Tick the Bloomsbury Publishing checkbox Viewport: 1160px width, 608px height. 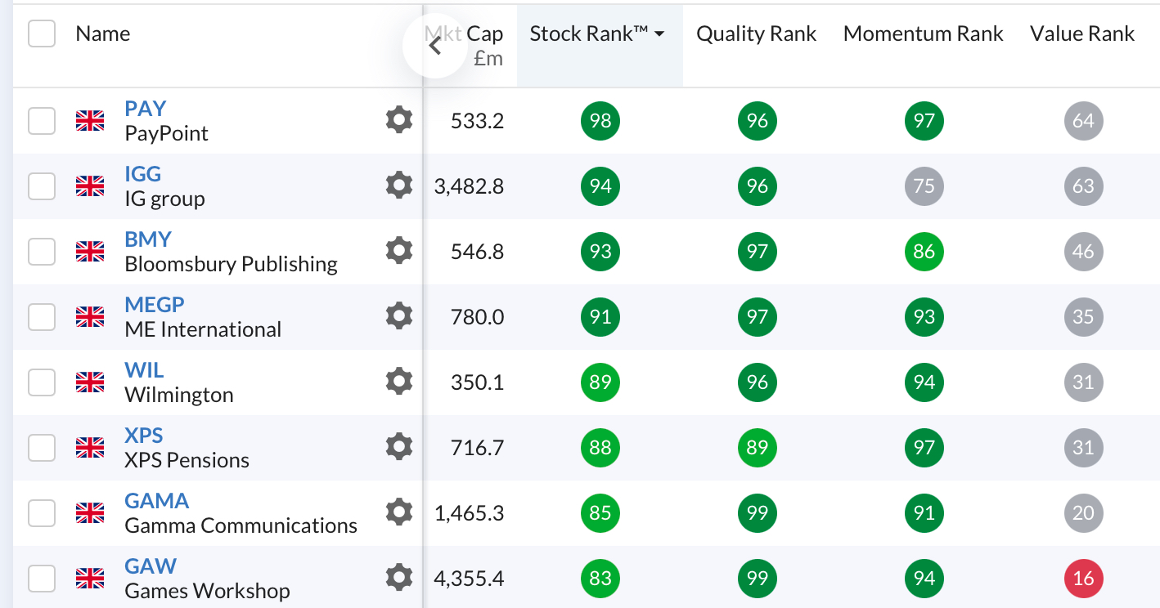(x=42, y=252)
